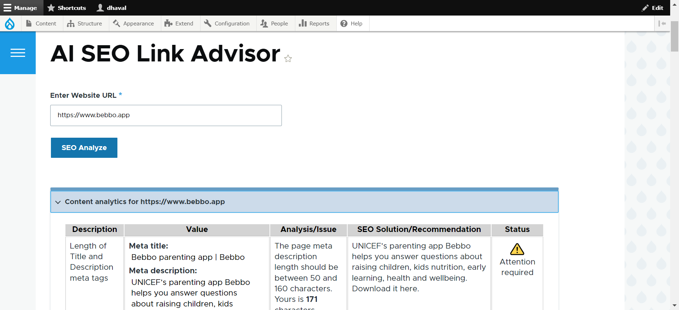Add page to shortcuts via star icon

288,59
